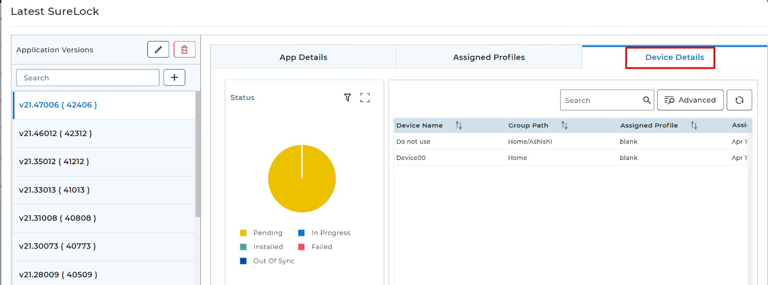Toggle the Installed legend swatch
The width and height of the screenshot is (768, 285).
(x=243, y=247)
